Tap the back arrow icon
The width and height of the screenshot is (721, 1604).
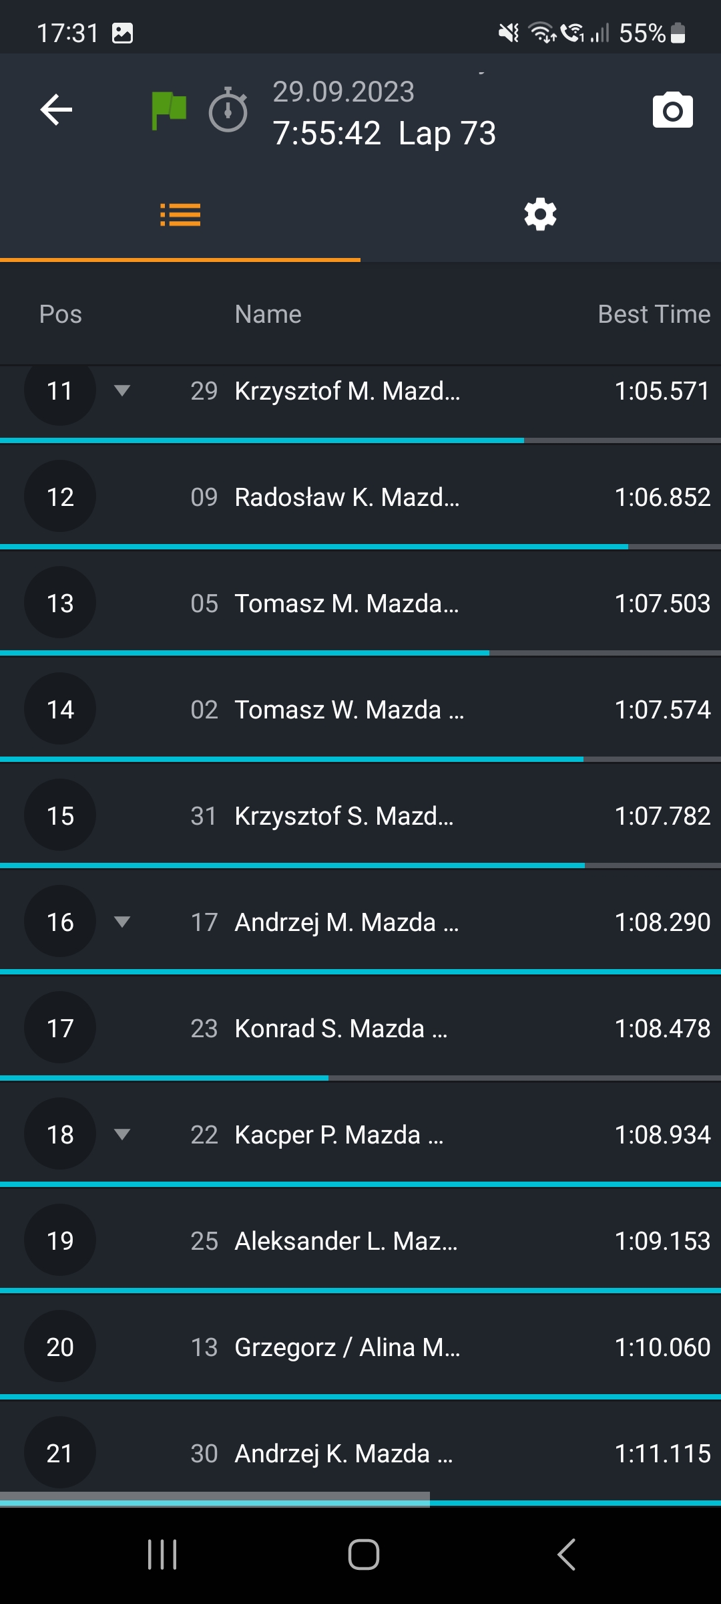[56, 110]
